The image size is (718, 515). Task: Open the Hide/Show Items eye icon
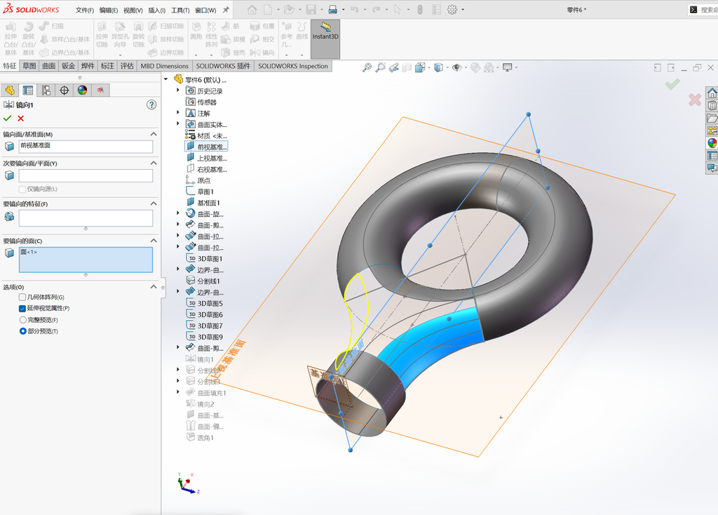tap(456, 68)
